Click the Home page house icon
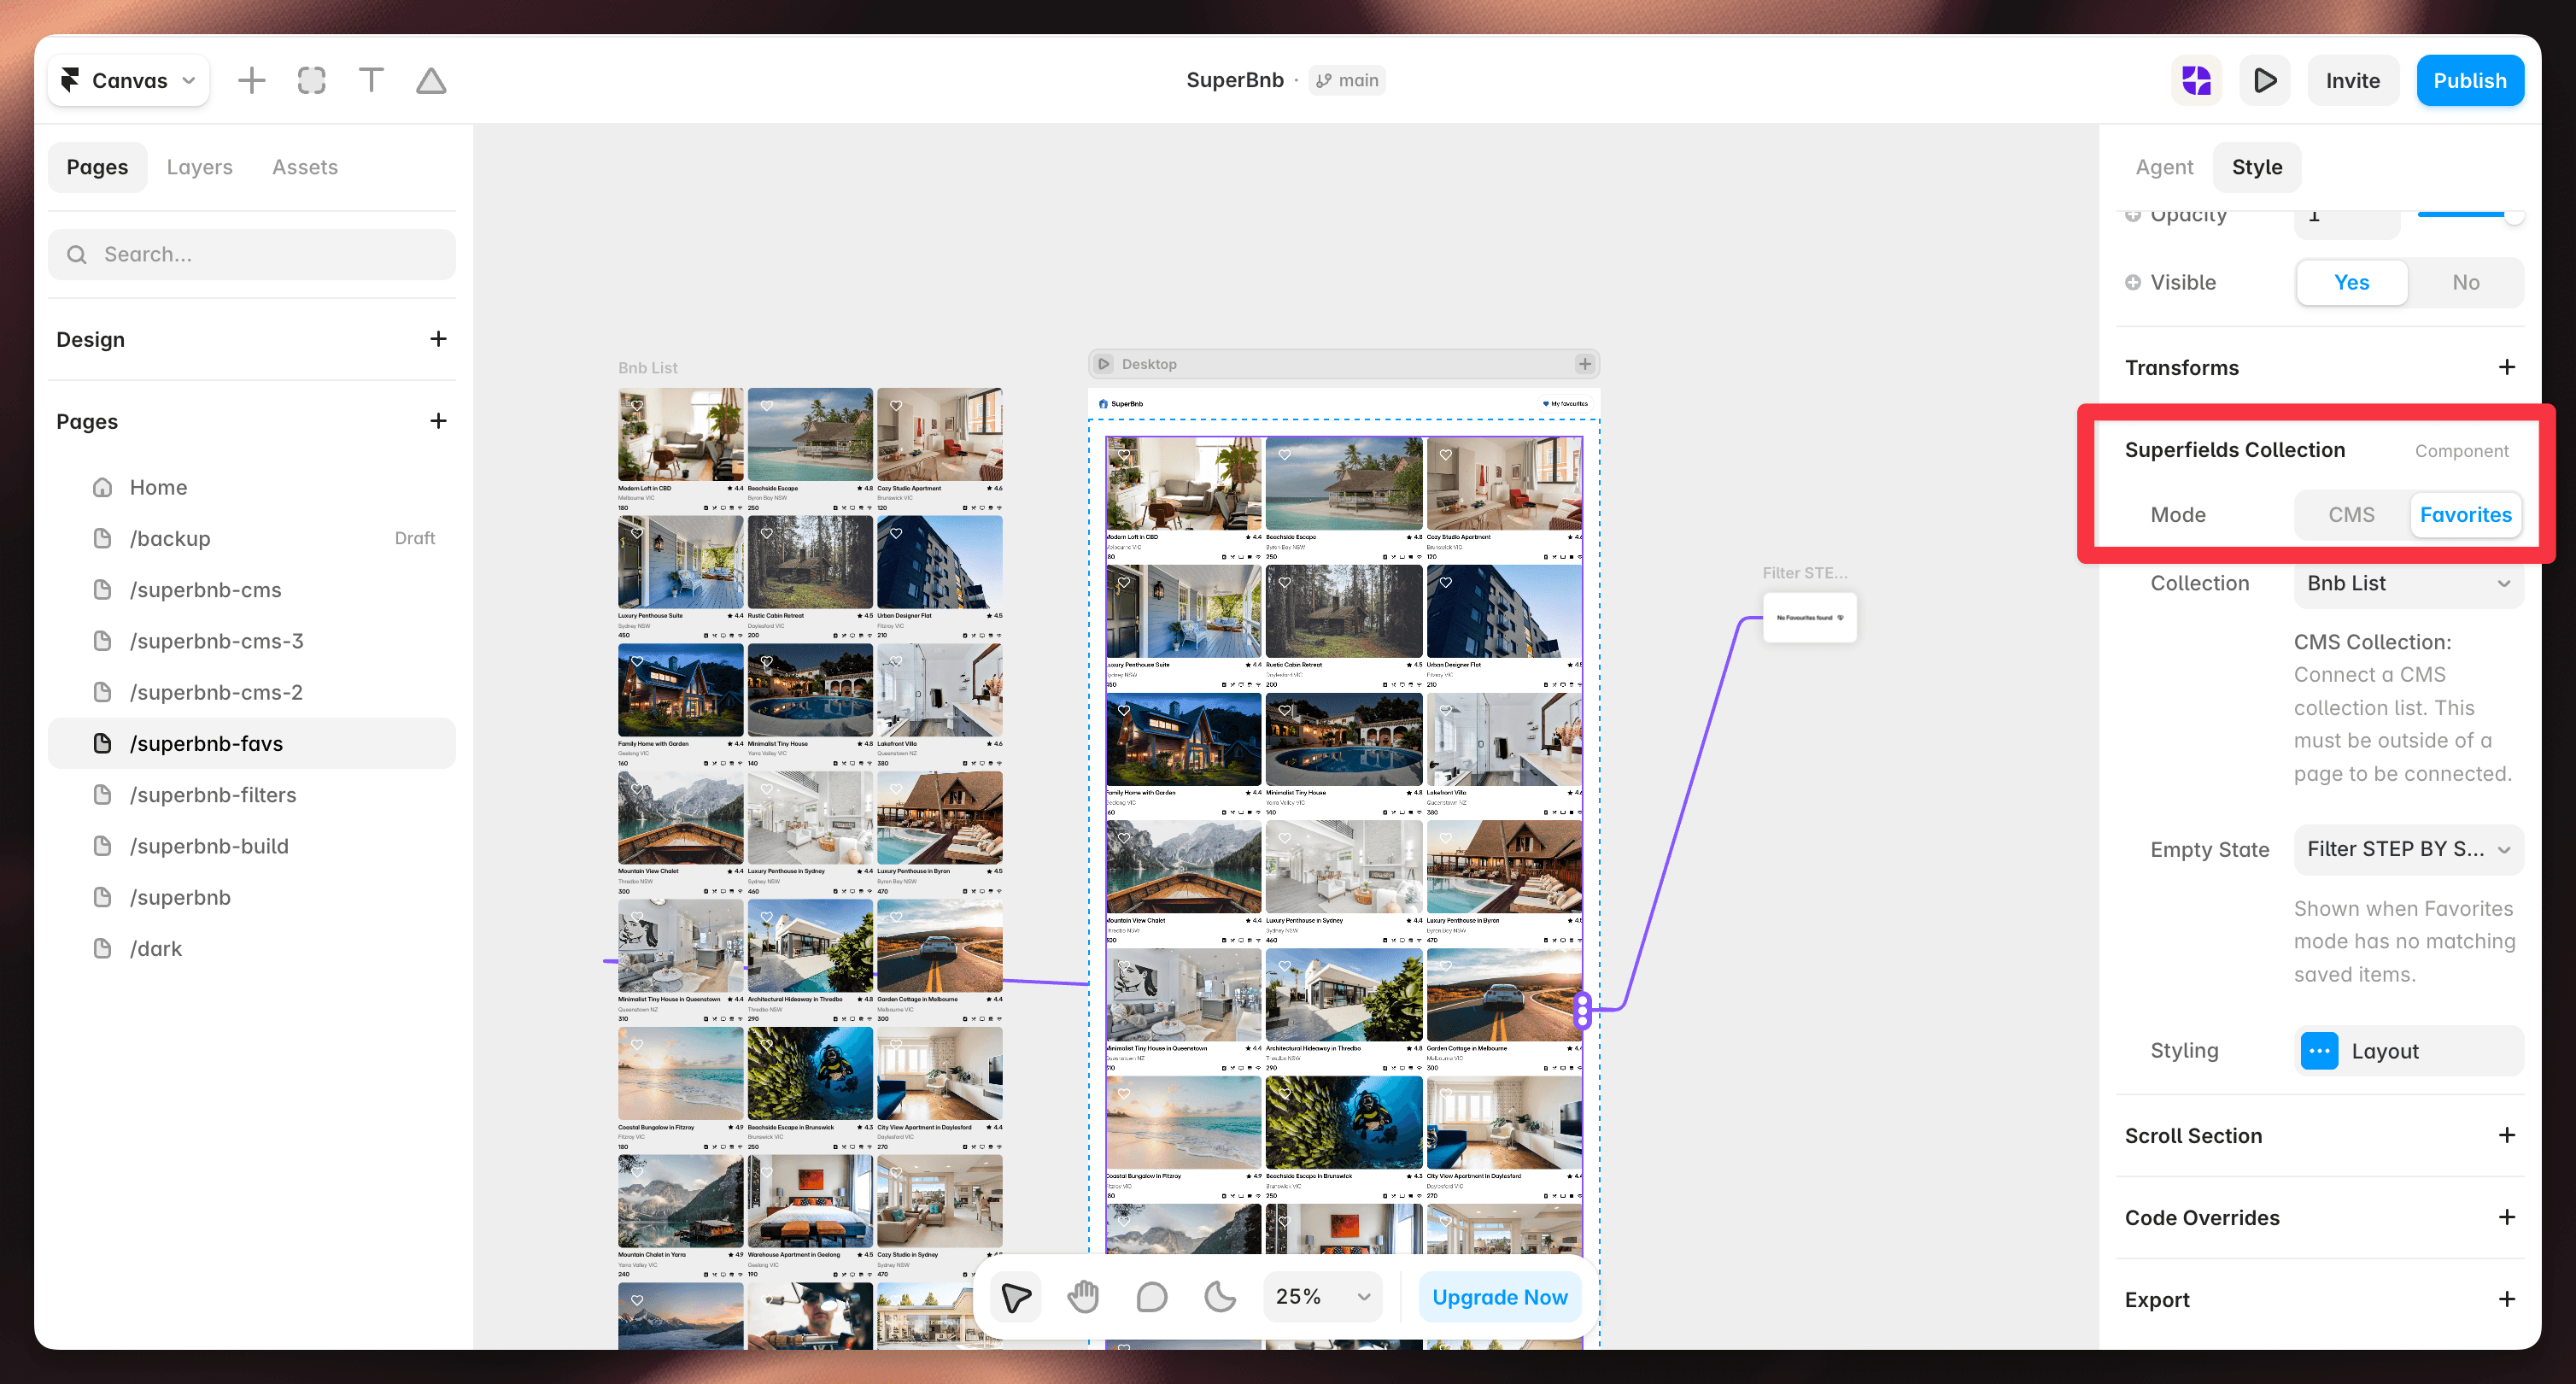This screenshot has height=1384, width=2576. pyautogui.click(x=102, y=487)
